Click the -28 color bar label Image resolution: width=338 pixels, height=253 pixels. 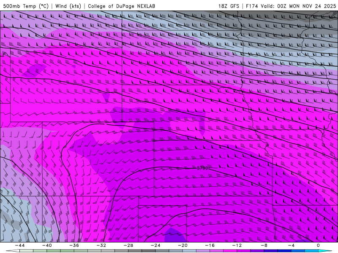pyautogui.click(x=128, y=245)
